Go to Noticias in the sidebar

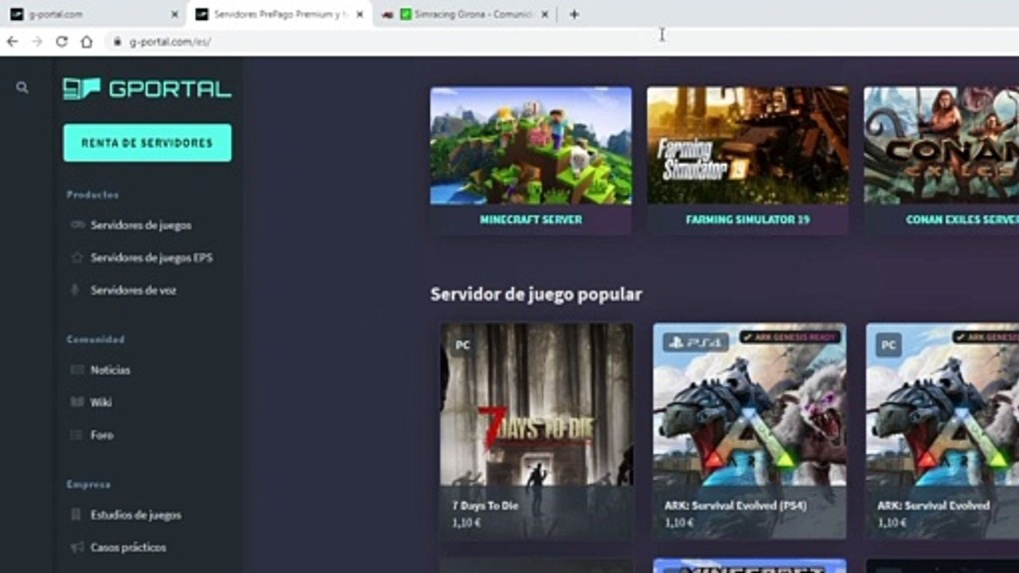pos(111,370)
